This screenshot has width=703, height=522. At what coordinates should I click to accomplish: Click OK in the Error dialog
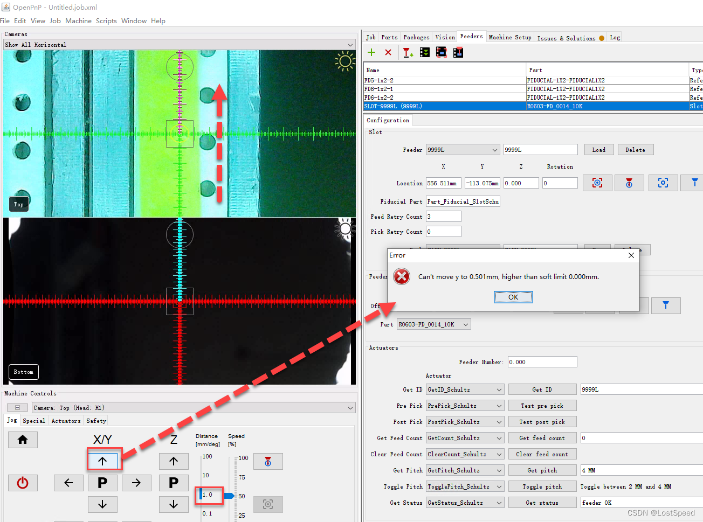coord(513,297)
